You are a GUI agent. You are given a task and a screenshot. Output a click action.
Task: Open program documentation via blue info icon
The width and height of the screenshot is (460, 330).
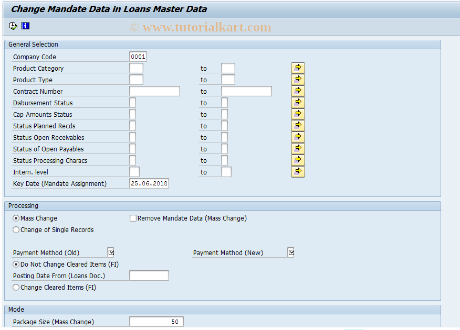[25, 25]
